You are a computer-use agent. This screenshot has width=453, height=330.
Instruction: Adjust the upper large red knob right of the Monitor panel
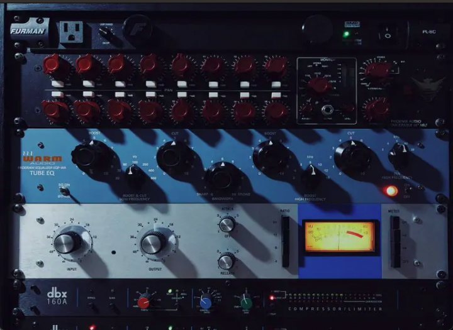(377, 70)
